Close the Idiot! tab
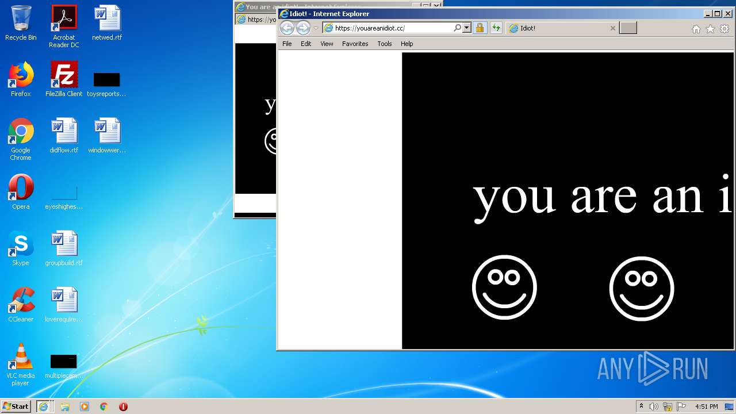The width and height of the screenshot is (736, 414). pos(612,28)
